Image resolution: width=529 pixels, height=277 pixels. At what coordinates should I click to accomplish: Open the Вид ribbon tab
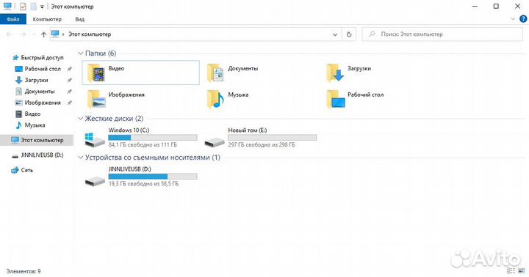point(79,19)
